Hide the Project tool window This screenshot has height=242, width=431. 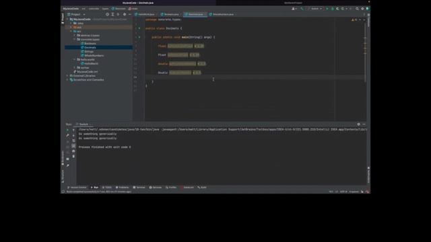(x=130, y=14)
